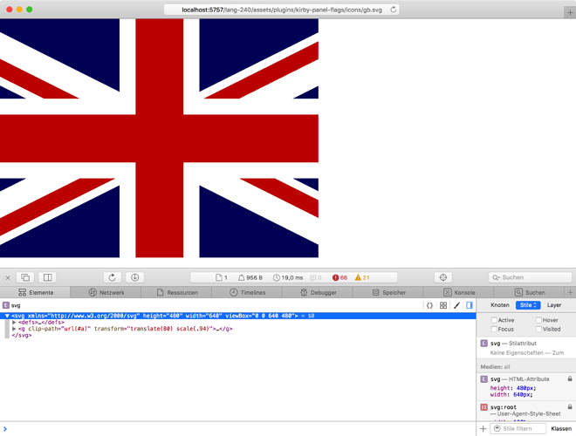
Task: Click the Stile filtern field
Action: point(518,429)
